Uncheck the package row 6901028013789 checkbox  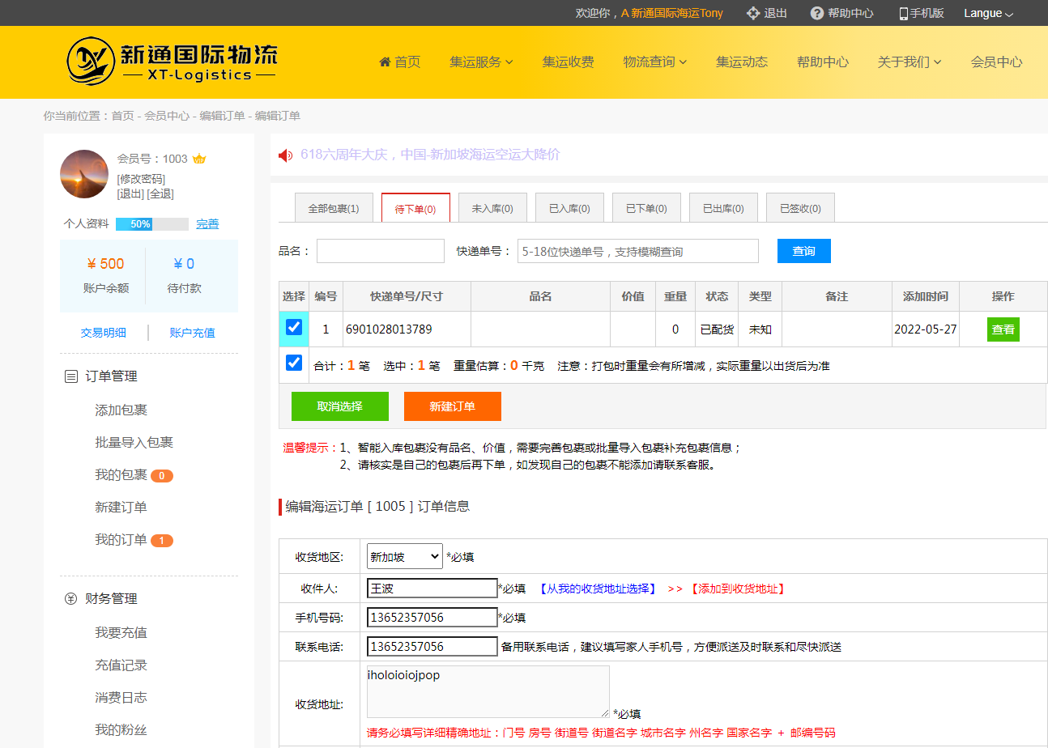click(x=294, y=327)
